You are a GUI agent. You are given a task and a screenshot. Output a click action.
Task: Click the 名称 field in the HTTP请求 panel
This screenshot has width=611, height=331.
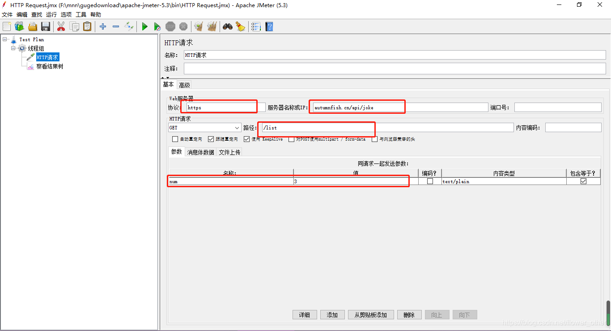(x=395, y=55)
